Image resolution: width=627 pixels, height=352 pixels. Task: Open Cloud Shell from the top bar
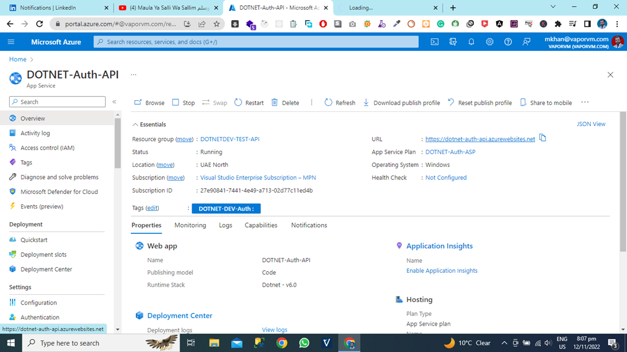pyautogui.click(x=434, y=41)
